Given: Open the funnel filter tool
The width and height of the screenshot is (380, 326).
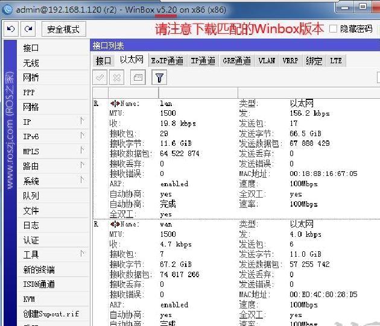Looking at the screenshot, I should pos(159,78).
